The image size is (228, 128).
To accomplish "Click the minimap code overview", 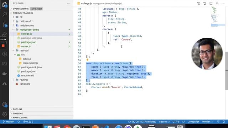I will (218, 17).
